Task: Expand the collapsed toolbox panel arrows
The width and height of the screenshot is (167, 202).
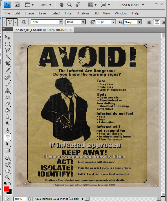Action: (5, 29)
